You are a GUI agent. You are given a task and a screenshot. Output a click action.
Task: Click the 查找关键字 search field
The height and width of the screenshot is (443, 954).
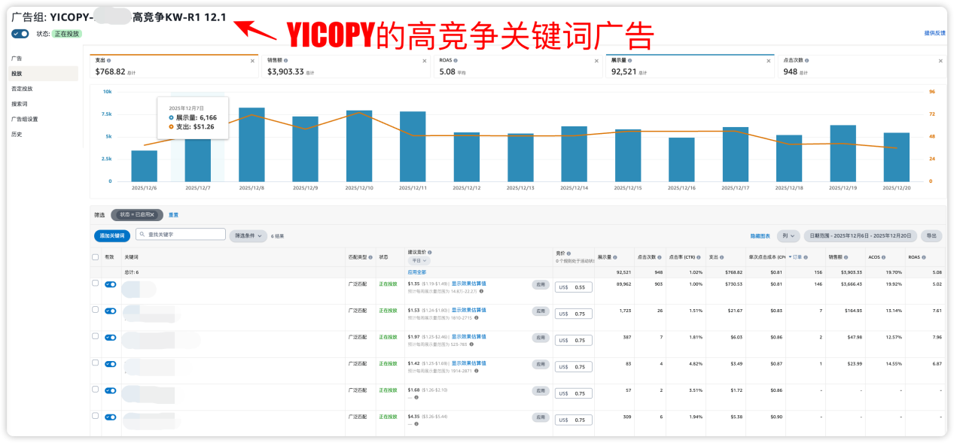click(x=181, y=235)
